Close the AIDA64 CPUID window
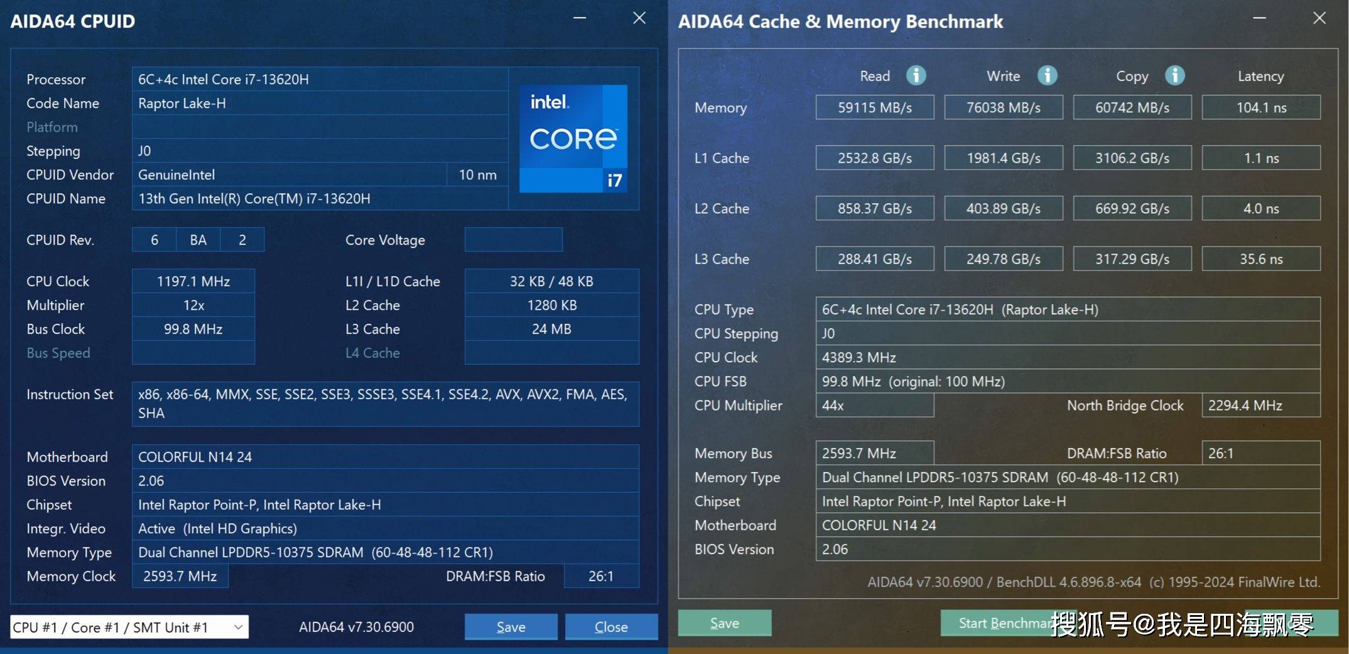 639,18
